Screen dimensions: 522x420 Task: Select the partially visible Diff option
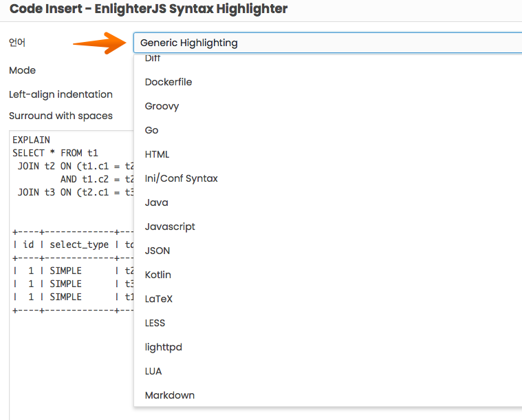pyautogui.click(x=328, y=59)
